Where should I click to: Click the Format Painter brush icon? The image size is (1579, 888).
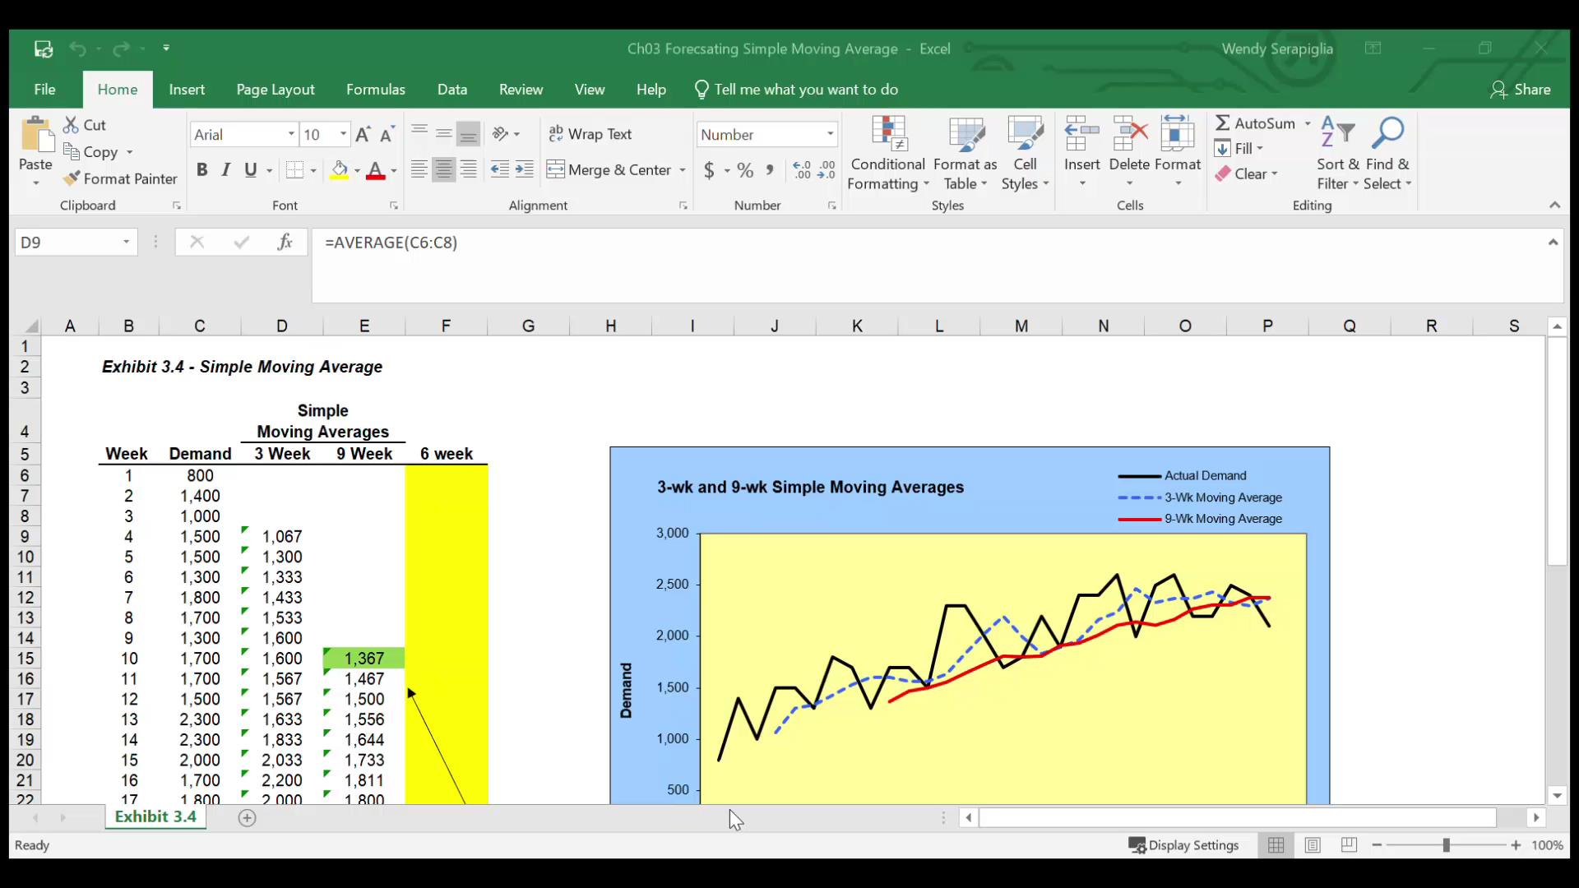click(72, 178)
